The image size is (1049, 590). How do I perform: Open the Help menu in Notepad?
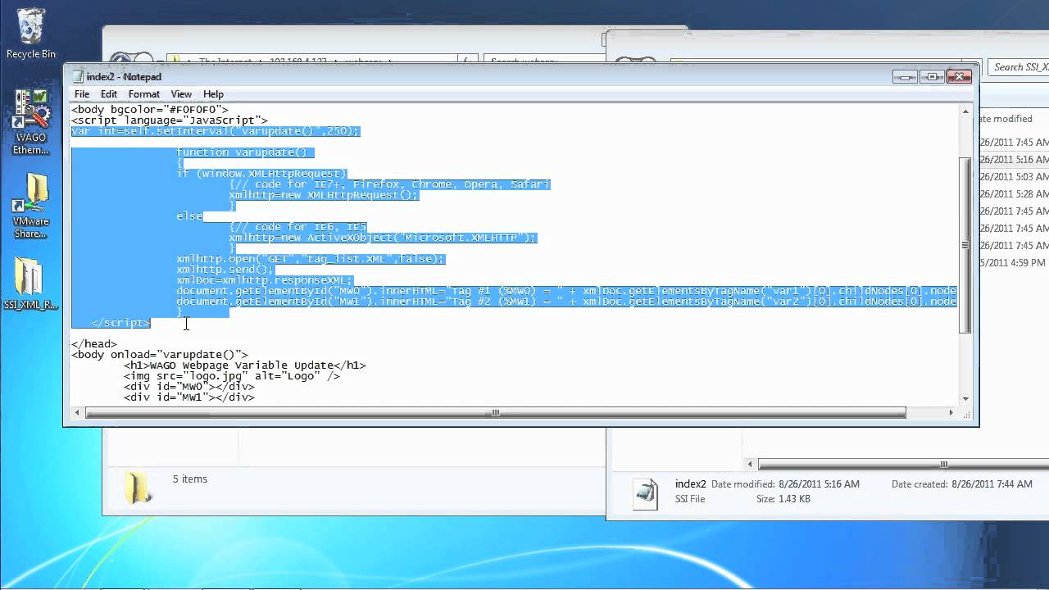tap(213, 94)
